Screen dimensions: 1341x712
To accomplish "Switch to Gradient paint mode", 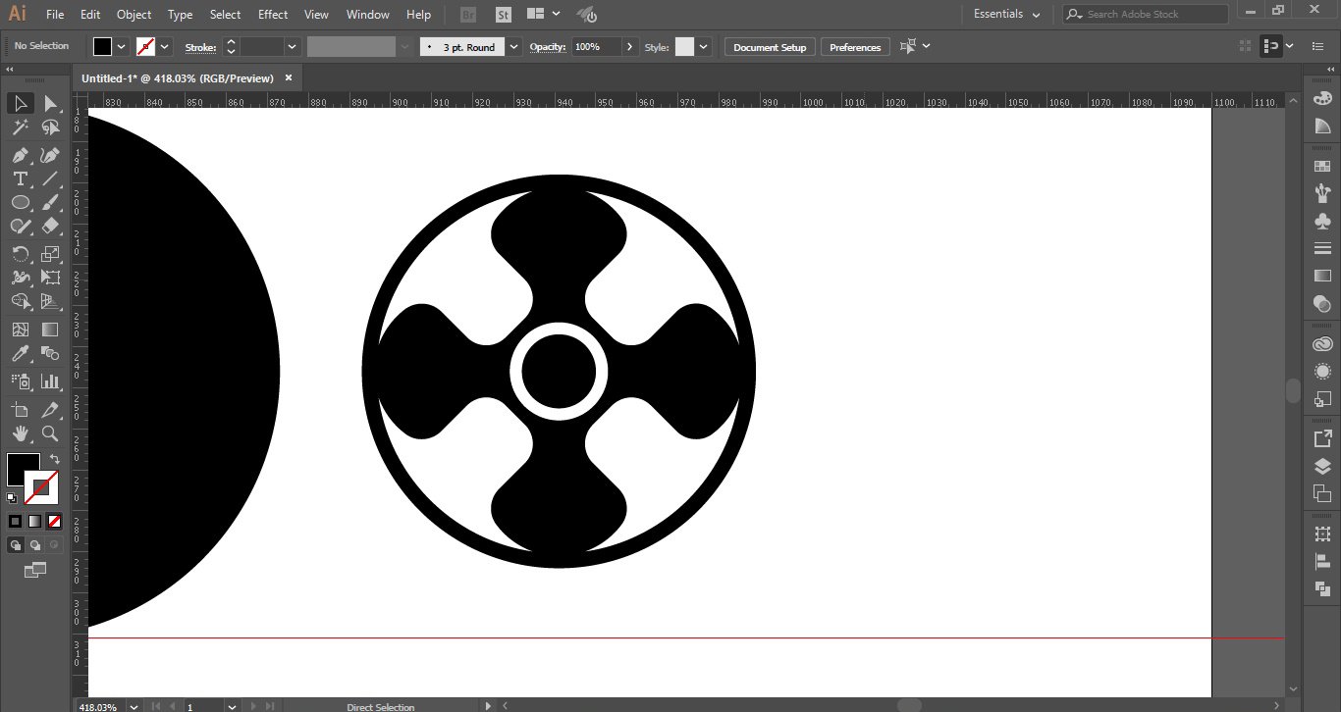I will tap(35, 521).
